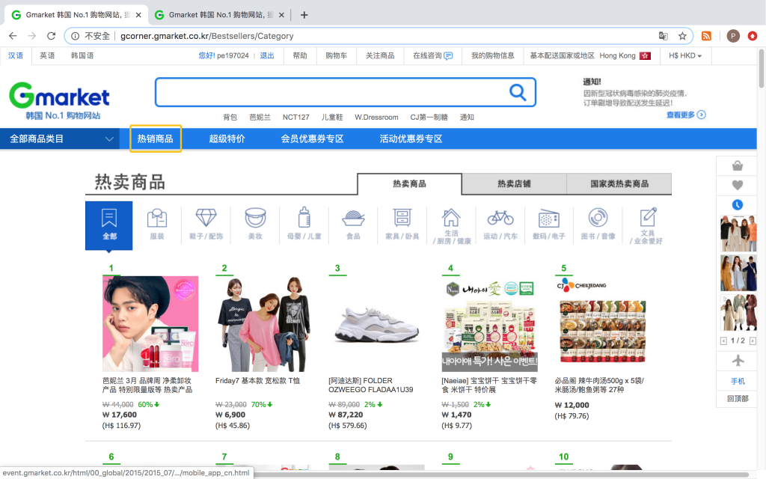Open the sidebar shopping basket icon

pyautogui.click(x=738, y=166)
